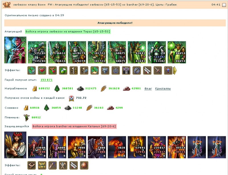Screen dimensions: 228x175
Task: Select the defender armor effect icon
Action: 63,165
